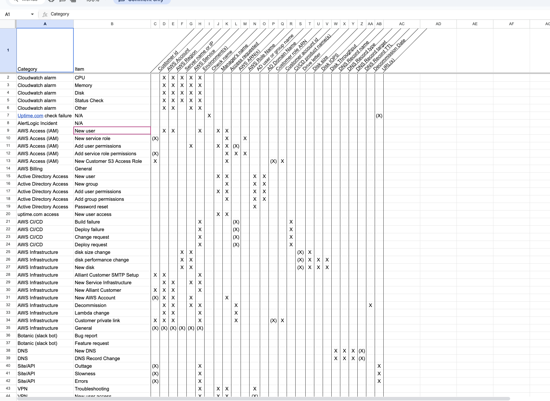The height and width of the screenshot is (401, 550).
Task: Select column B header
Action: [x=112, y=24]
